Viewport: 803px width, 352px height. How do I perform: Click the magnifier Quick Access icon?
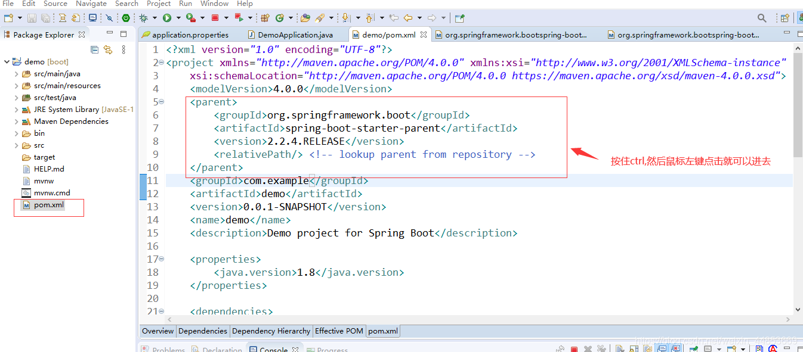point(762,18)
